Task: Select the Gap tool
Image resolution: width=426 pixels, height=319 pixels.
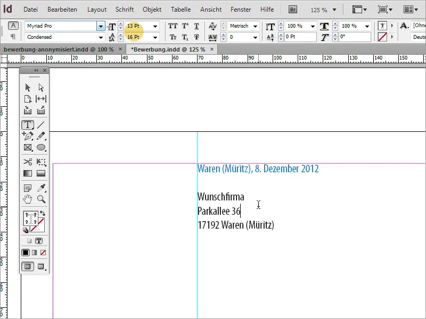Action: coord(41,99)
